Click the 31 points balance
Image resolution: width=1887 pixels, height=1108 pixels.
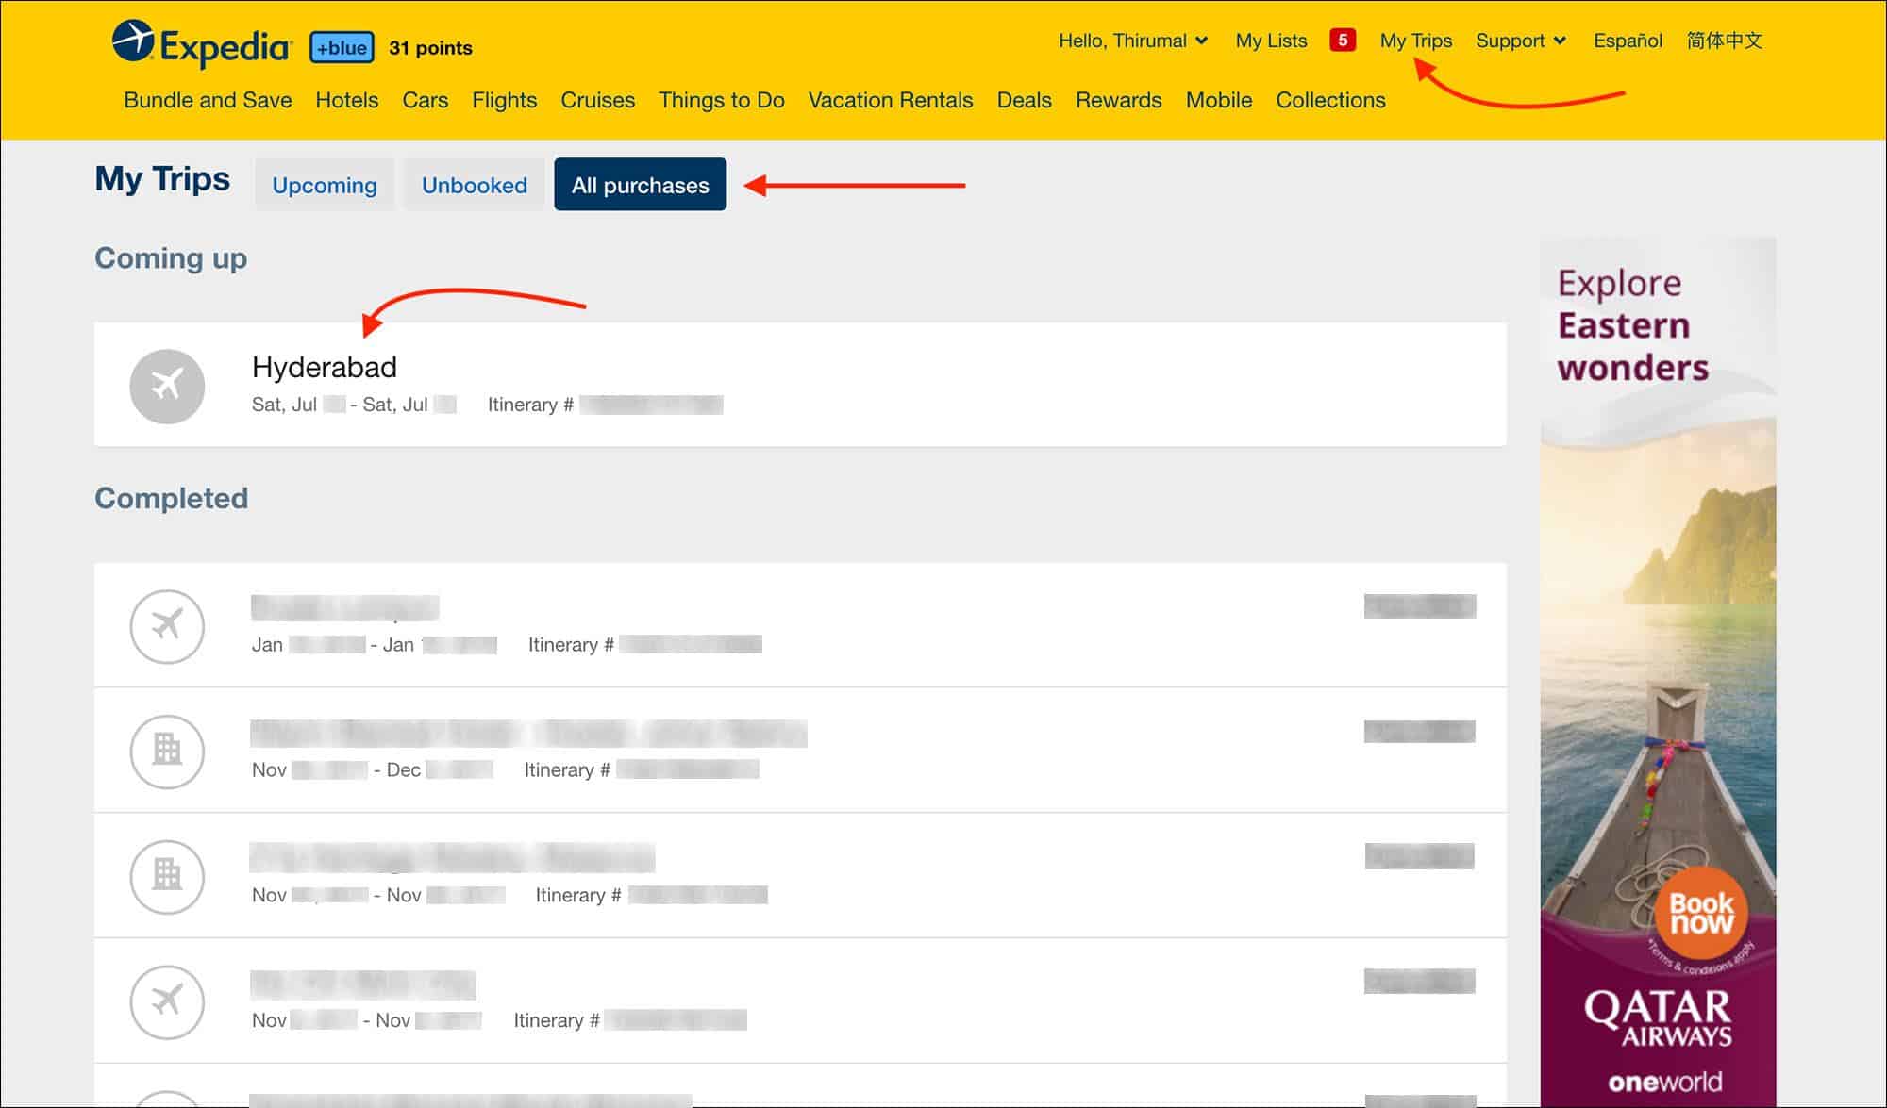[x=430, y=48]
